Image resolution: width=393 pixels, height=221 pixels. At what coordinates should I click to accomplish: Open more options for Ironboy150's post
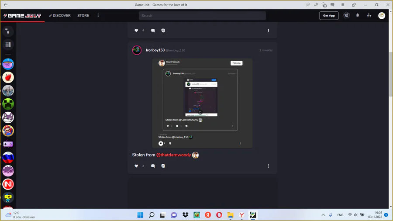click(x=269, y=166)
